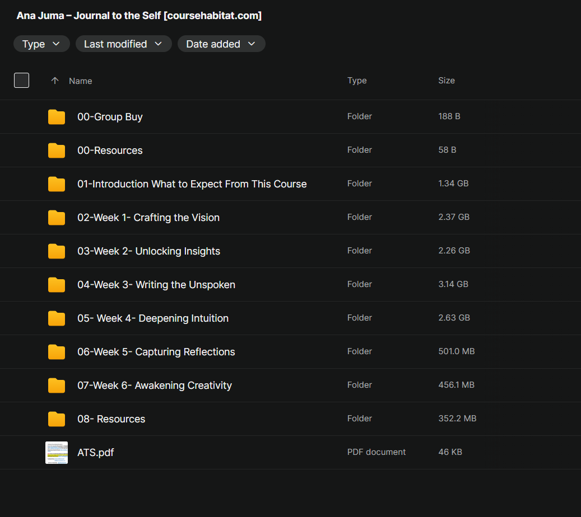Click the Folder type label for 08- Resources

click(x=360, y=418)
